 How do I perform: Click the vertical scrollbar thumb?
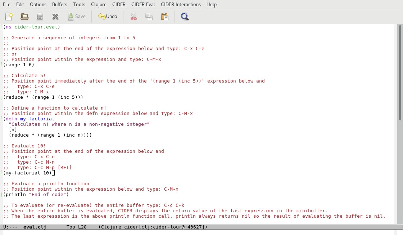click(400, 72)
